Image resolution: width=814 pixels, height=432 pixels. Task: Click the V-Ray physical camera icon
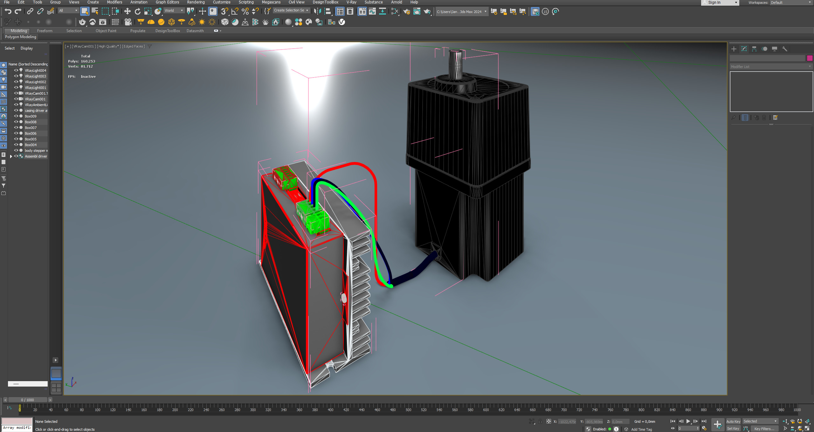point(128,22)
